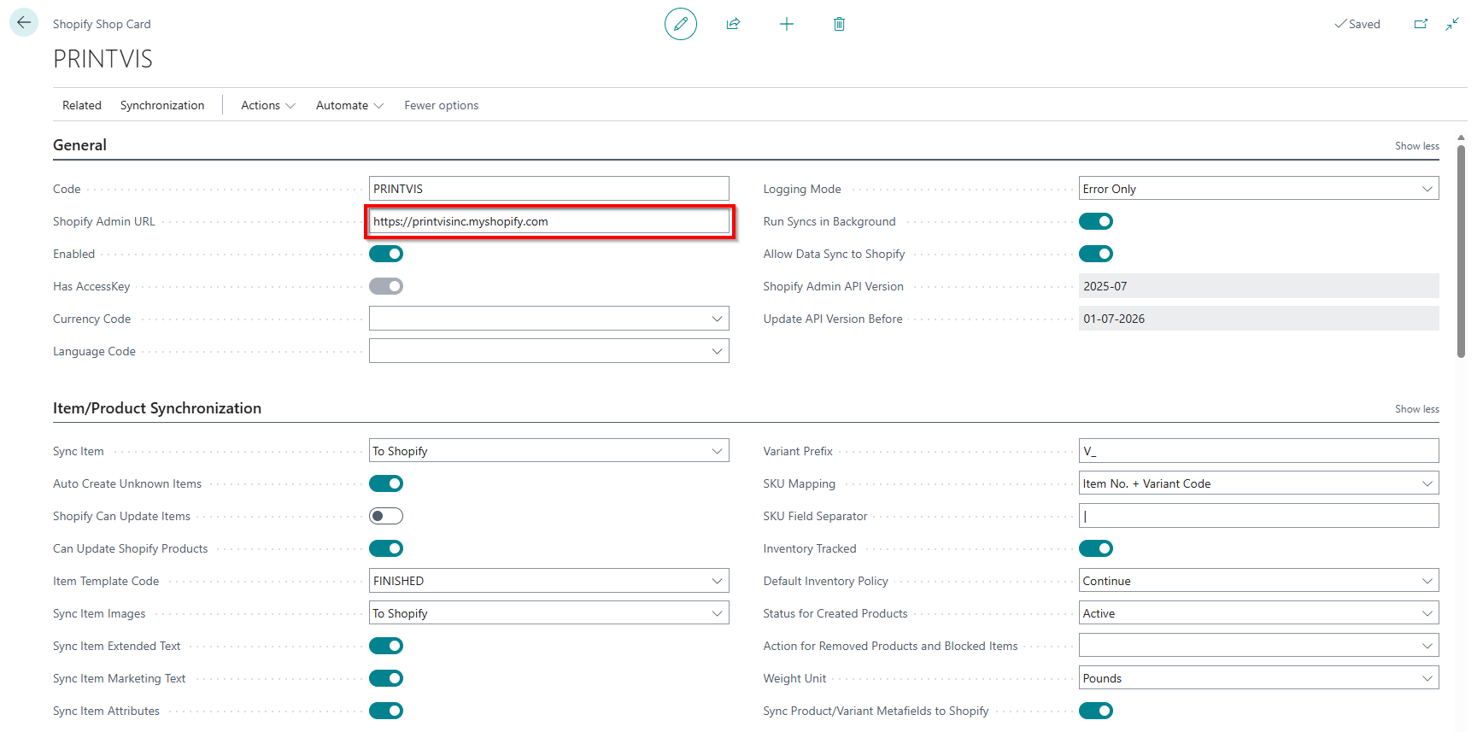Click the trash delete icon
Screen dimensions: 1477x732
pyautogui.click(x=839, y=24)
